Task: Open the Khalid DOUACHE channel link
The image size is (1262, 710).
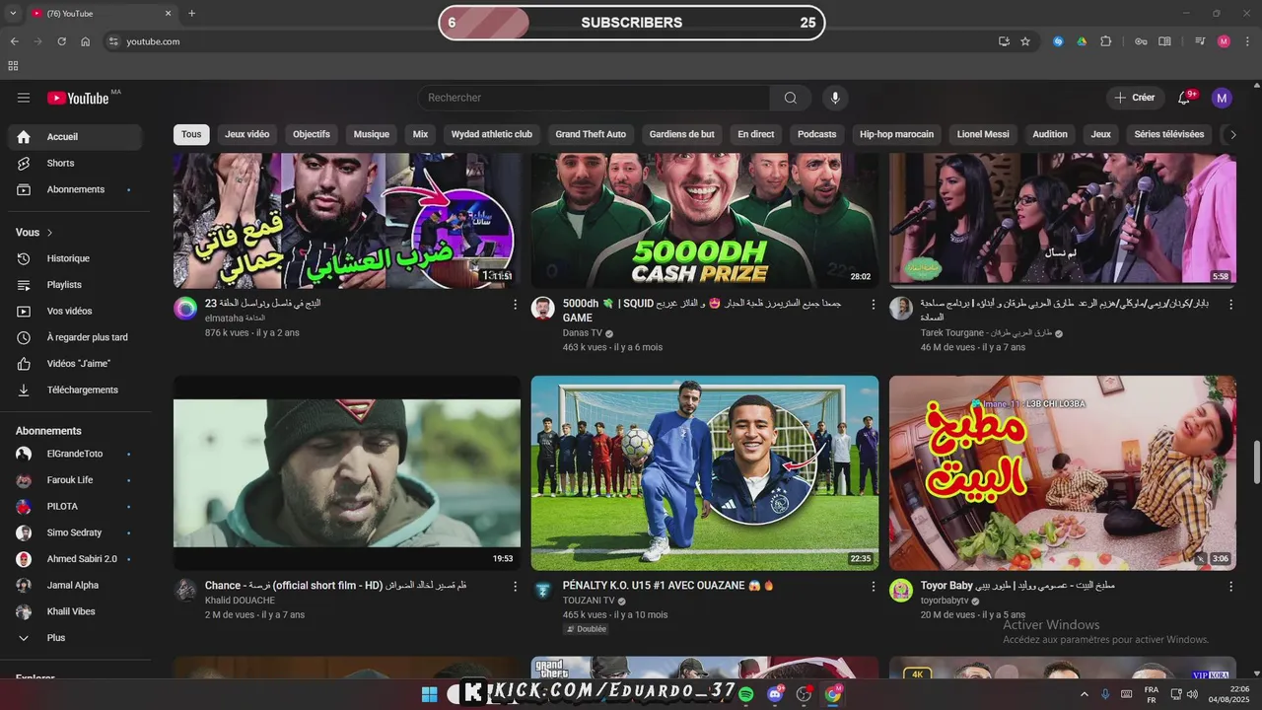Action: pyautogui.click(x=240, y=601)
